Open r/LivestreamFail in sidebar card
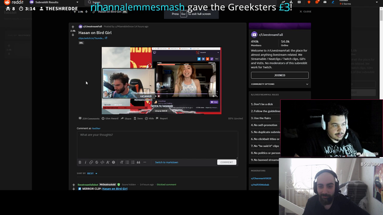This screenshot has height=215, width=383. tap(270, 35)
